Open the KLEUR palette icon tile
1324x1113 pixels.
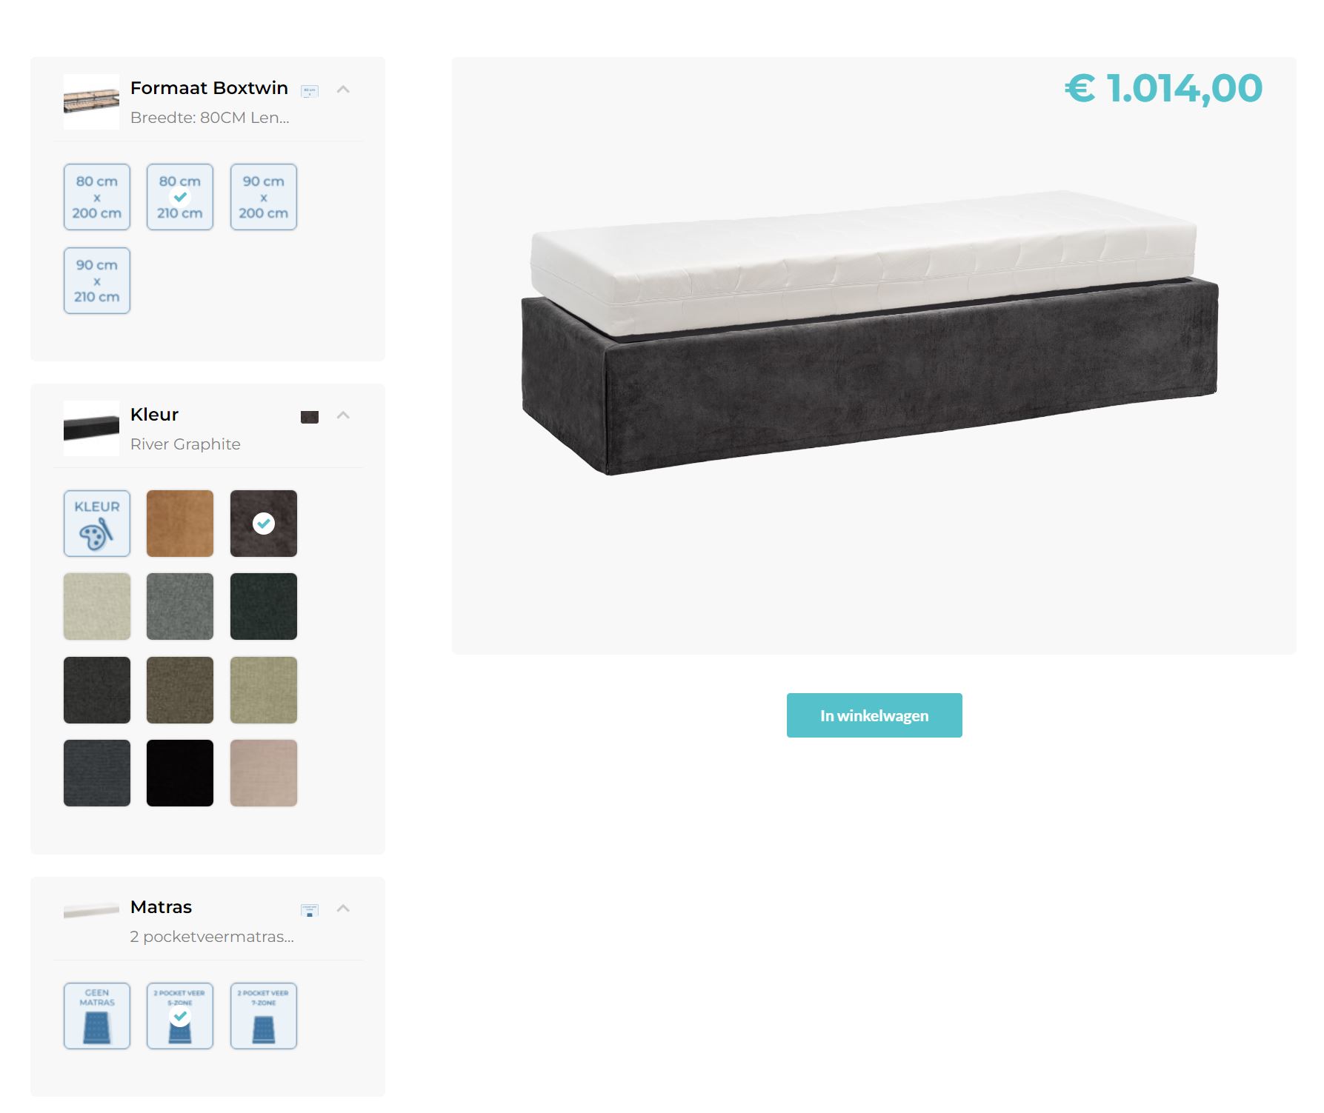[97, 524]
